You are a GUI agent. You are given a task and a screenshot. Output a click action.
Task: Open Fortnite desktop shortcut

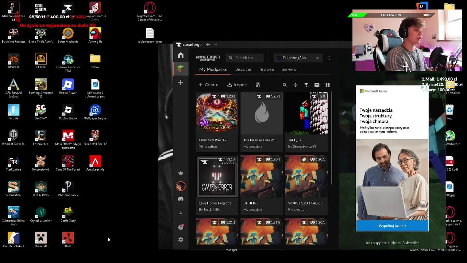click(x=13, y=113)
